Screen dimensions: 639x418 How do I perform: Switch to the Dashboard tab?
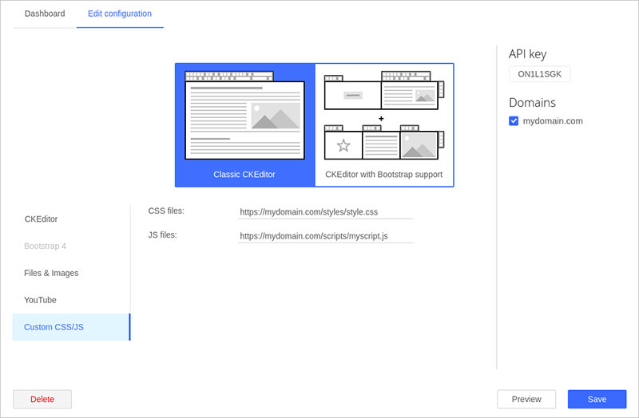pyautogui.click(x=45, y=14)
